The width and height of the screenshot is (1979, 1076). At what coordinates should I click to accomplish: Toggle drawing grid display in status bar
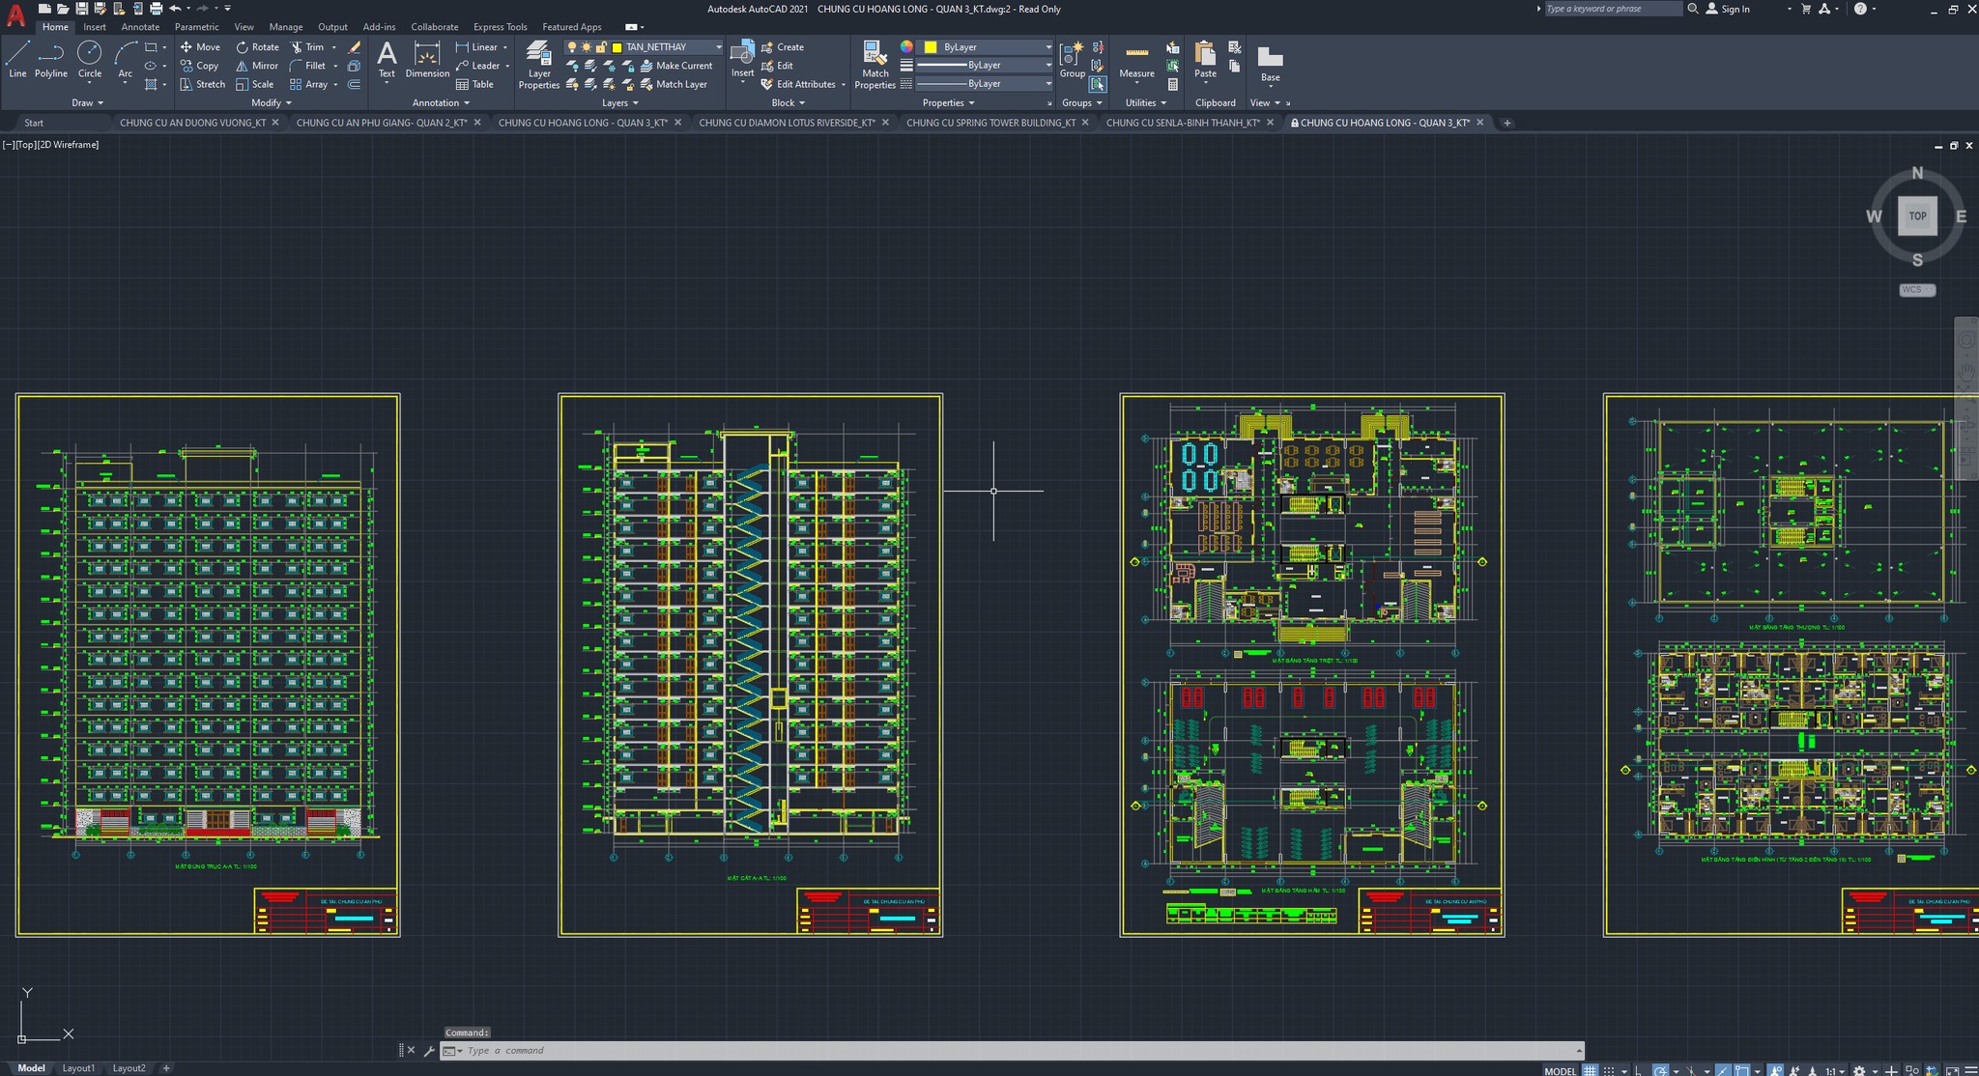tap(1590, 1070)
